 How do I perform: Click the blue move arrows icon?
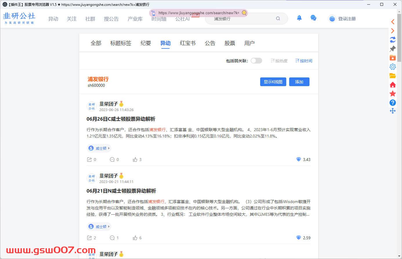pos(393,111)
